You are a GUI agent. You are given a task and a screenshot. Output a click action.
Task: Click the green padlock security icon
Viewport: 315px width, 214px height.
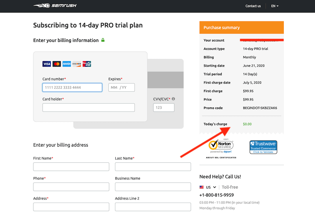click(x=103, y=40)
